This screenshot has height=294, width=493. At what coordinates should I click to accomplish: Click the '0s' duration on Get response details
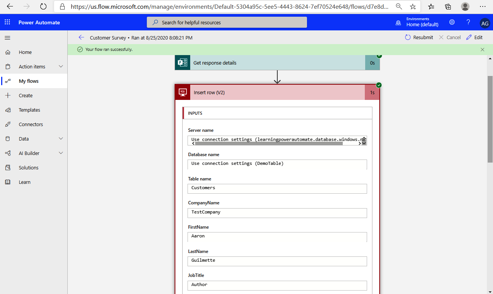pos(372,63)
